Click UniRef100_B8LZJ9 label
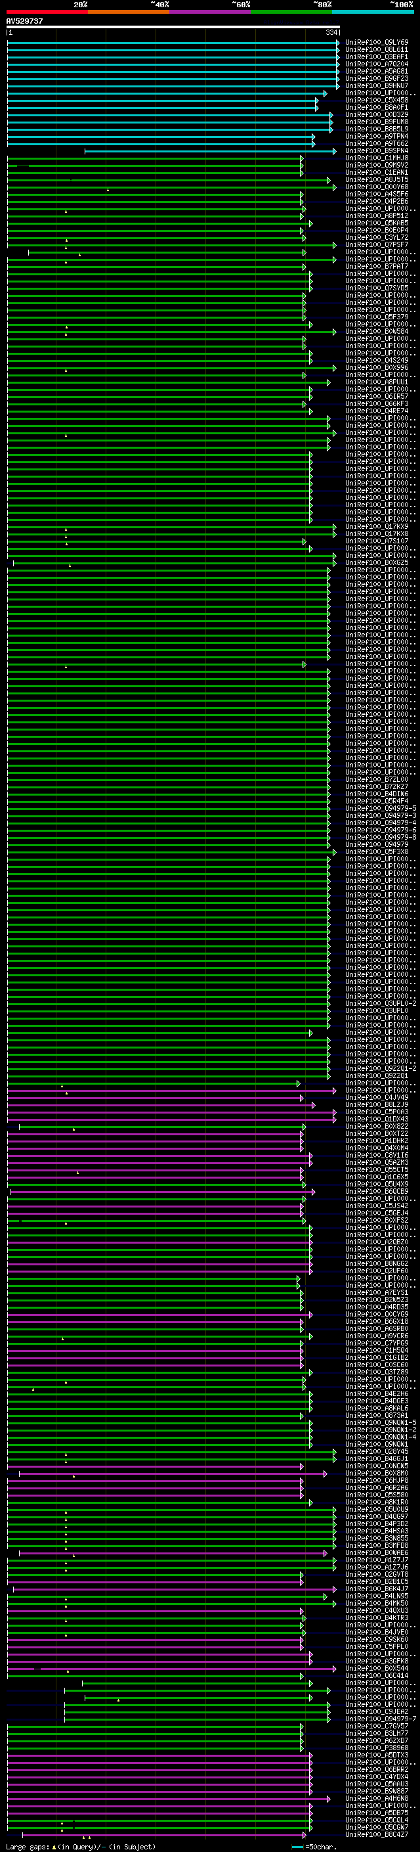 coord(377,1104)
